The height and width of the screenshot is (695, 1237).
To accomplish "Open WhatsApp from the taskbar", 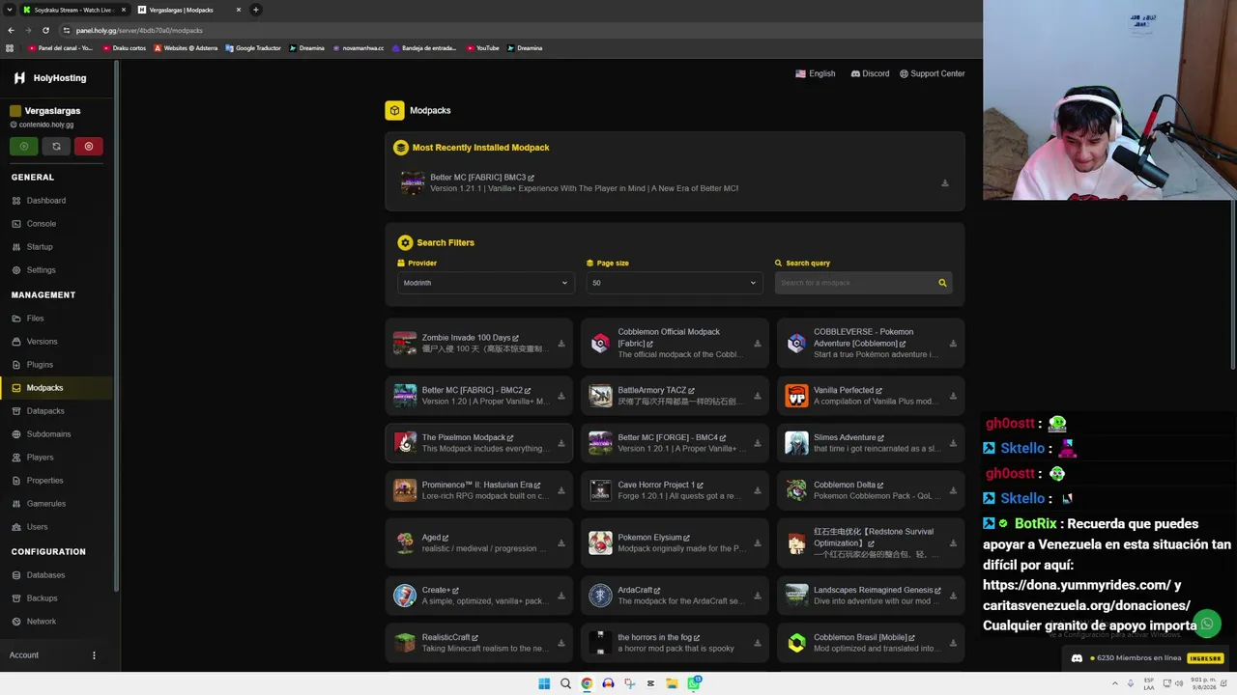I will (x=694, y=683).
